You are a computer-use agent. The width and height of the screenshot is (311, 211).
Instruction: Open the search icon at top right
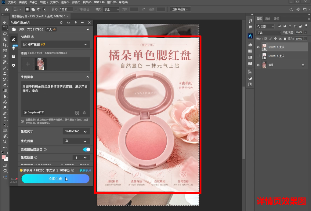[291, 9]
